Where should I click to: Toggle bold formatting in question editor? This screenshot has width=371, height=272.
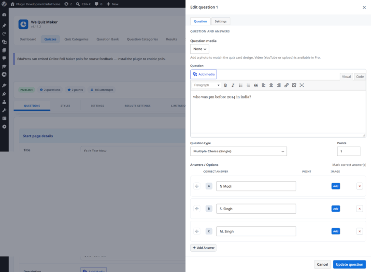225,85
